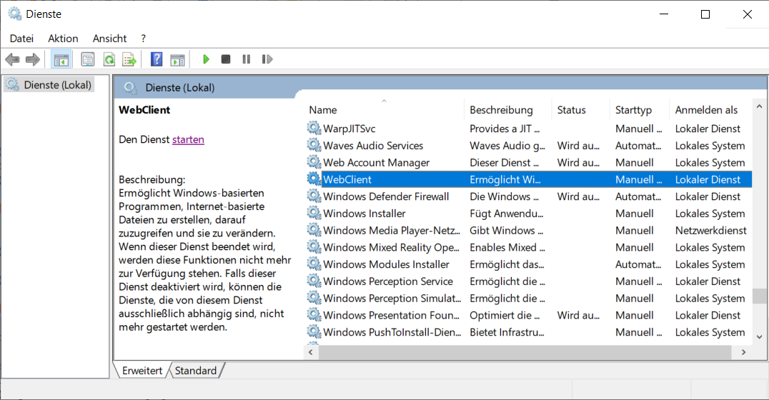Select the Waves Audio Services name
The image size is (769, 400).
pos(373,146)
